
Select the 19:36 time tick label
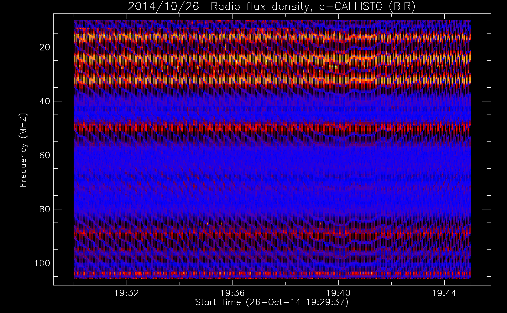coord(232,293)
